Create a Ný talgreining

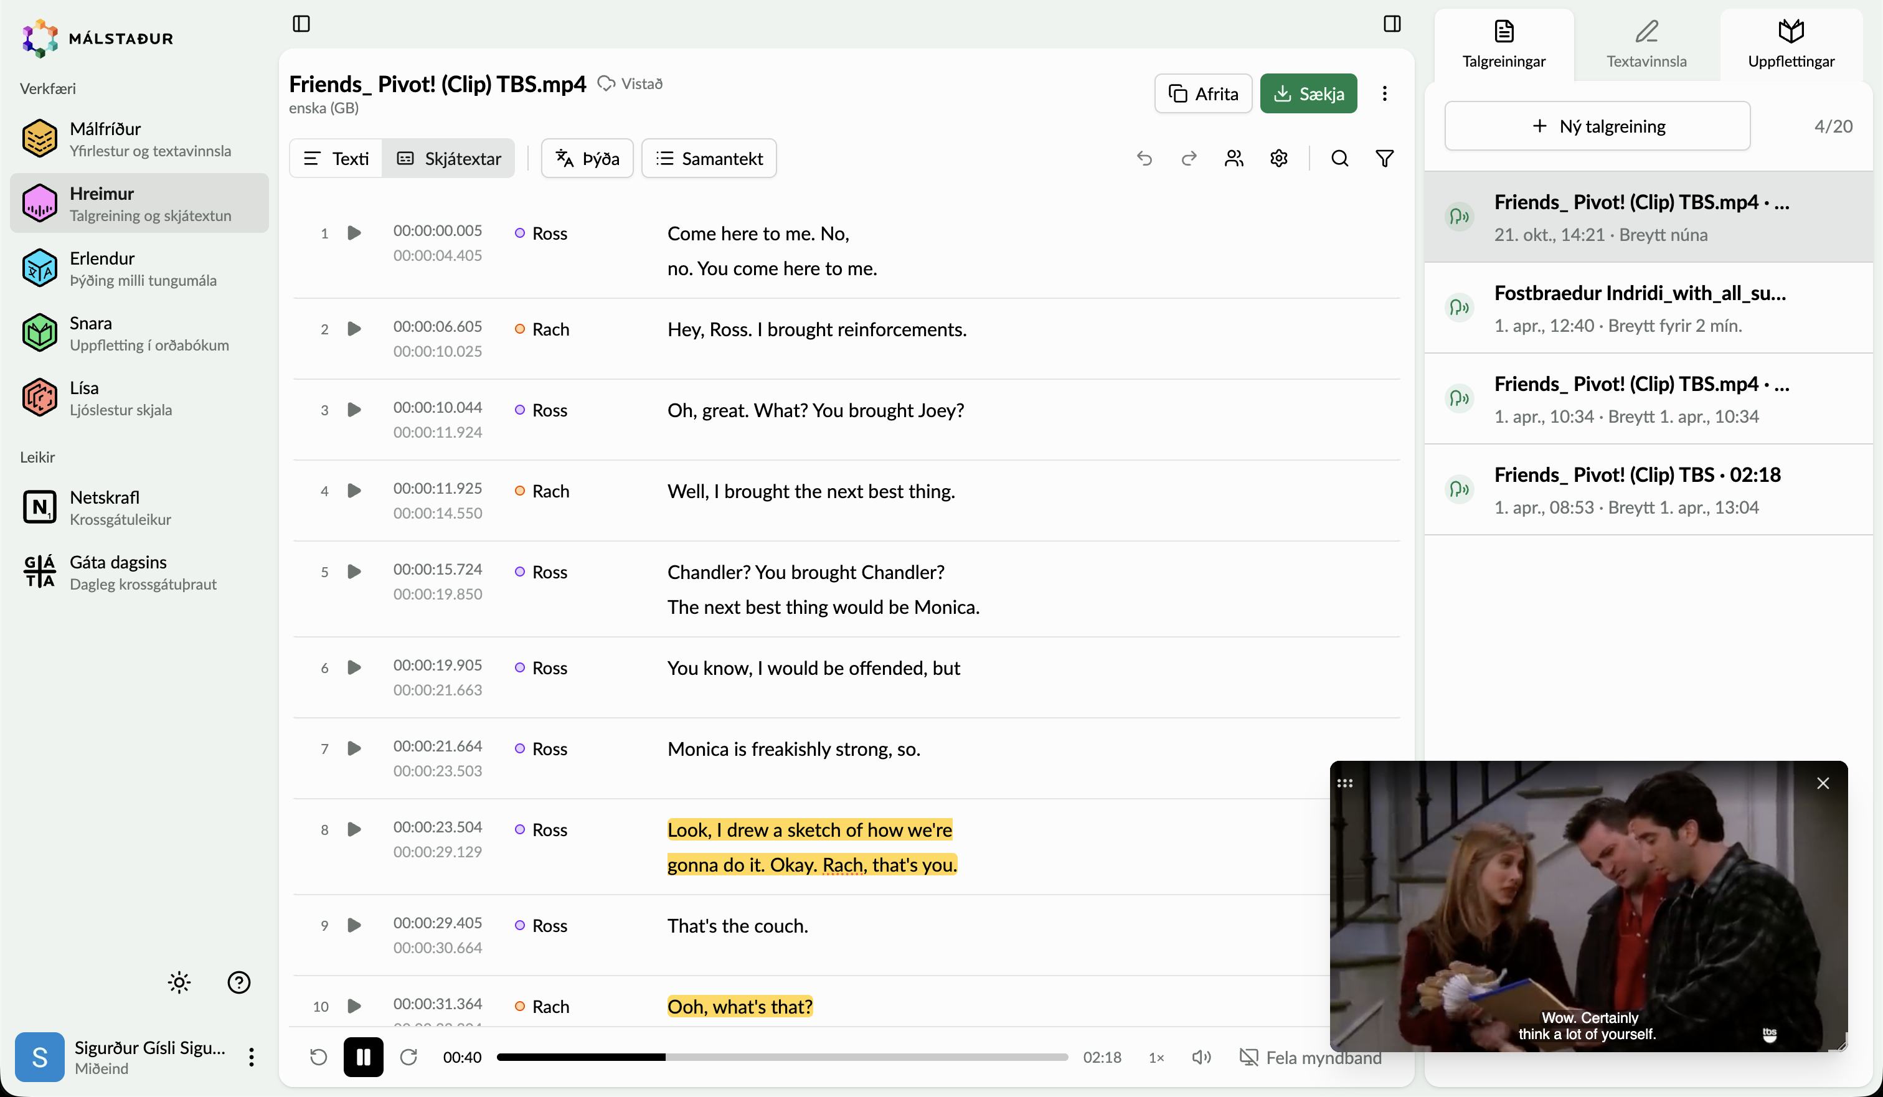coord(1598,126)
